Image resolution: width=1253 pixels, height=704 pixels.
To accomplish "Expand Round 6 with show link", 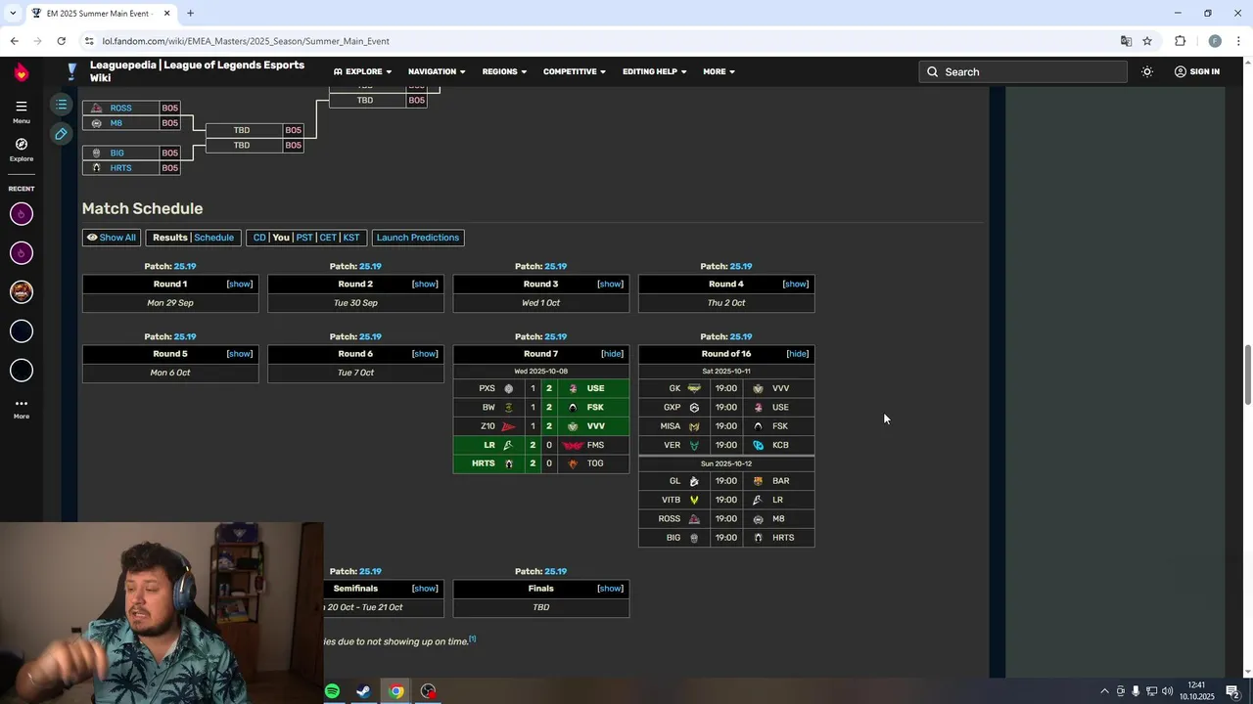I will (425, 354).
